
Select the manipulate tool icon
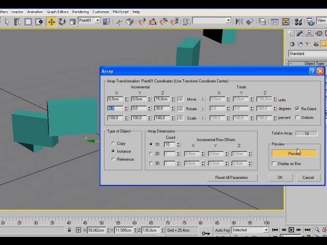pos(119,21)
